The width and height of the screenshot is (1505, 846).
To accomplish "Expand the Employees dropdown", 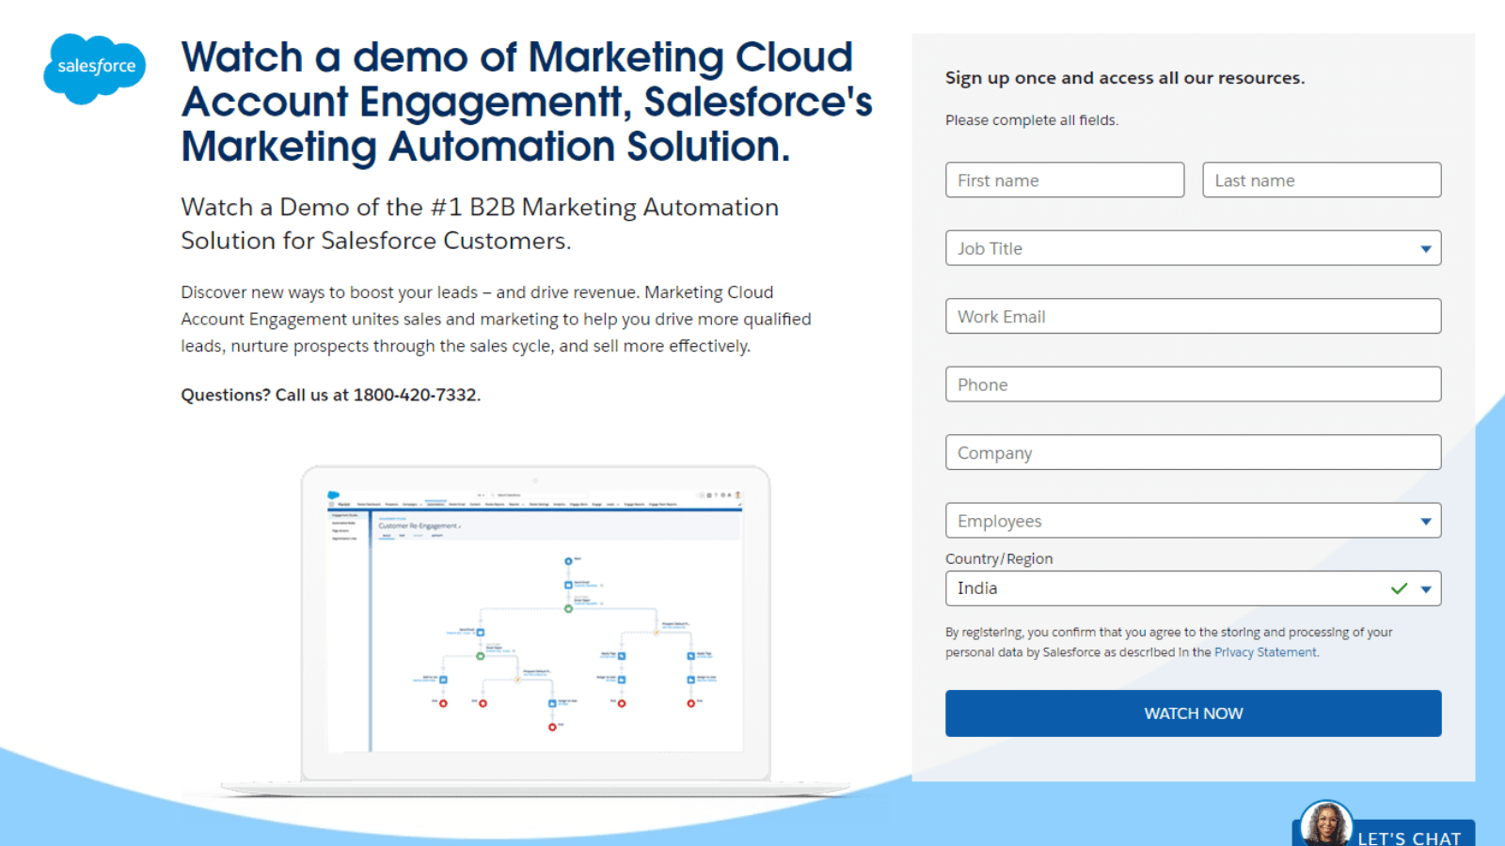I will (x=1193, y=521).
